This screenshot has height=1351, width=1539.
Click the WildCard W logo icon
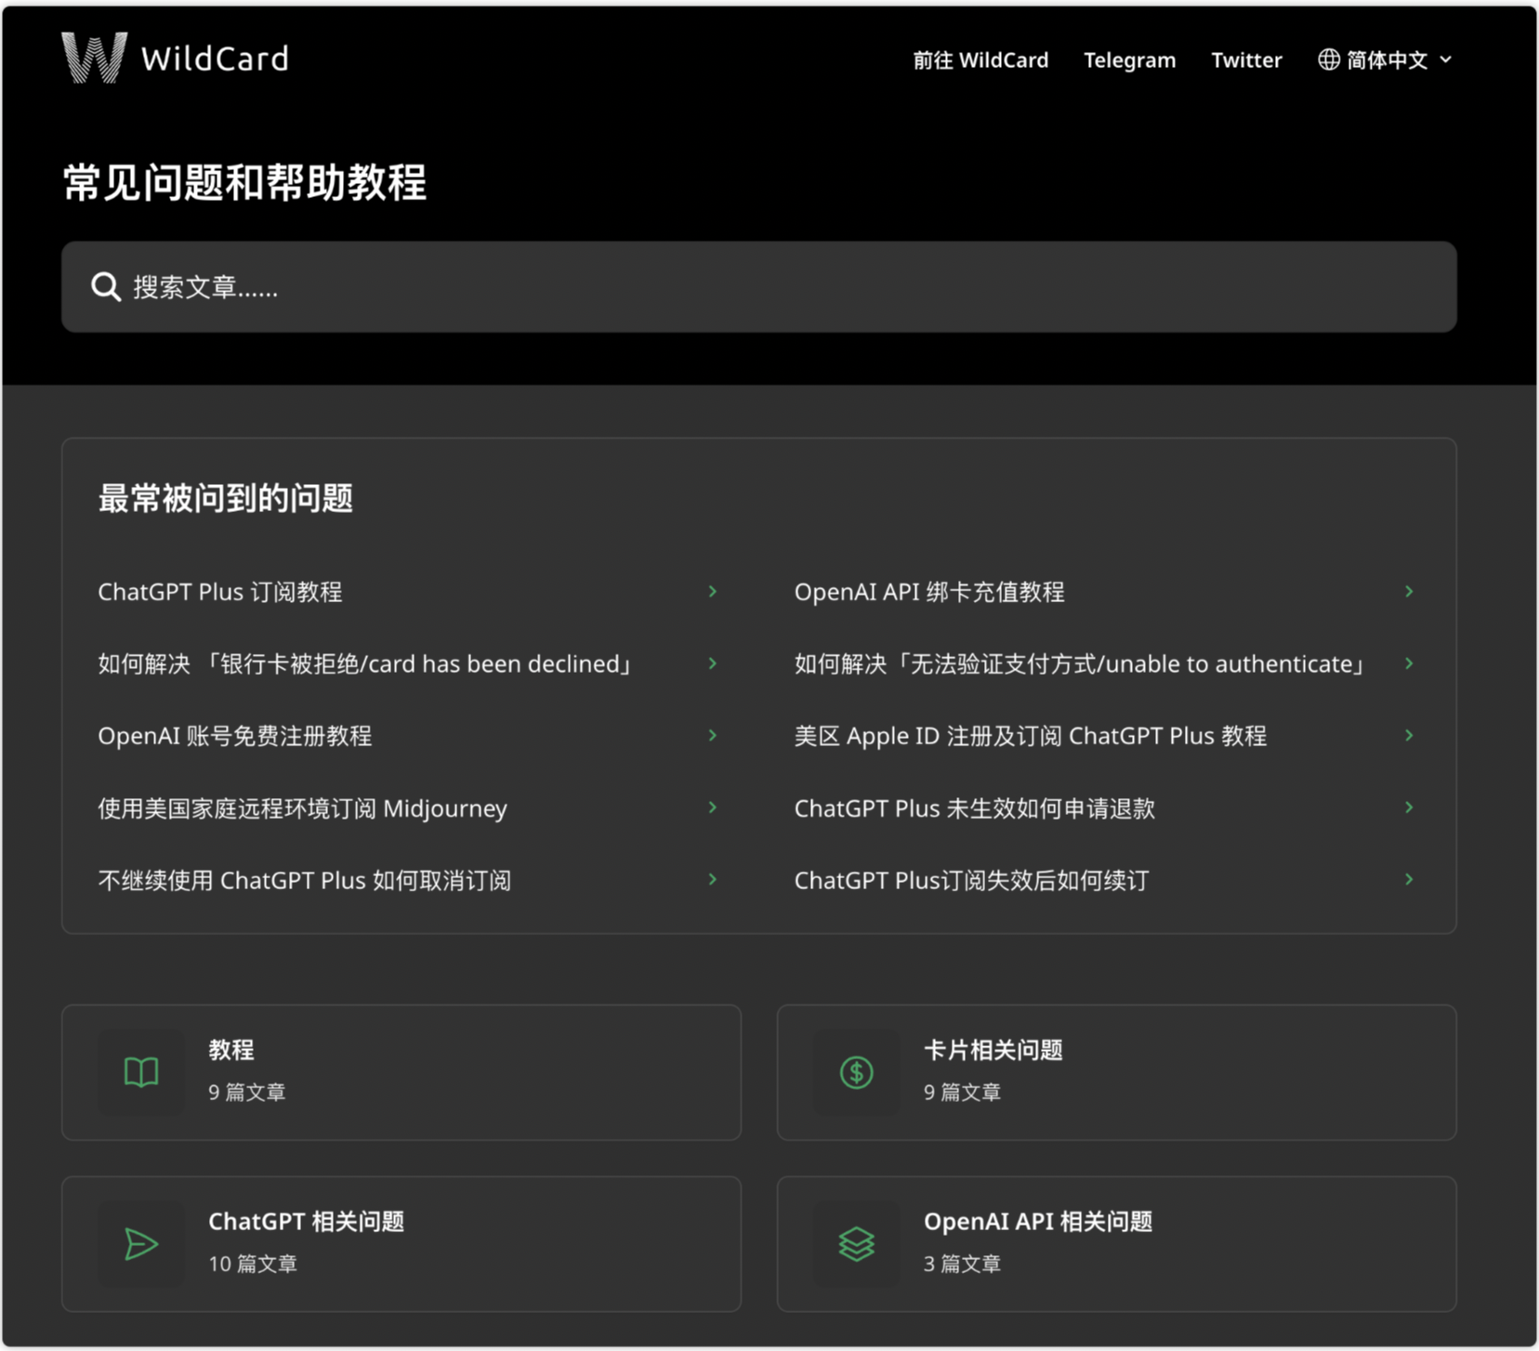click(x=94, y=58)
